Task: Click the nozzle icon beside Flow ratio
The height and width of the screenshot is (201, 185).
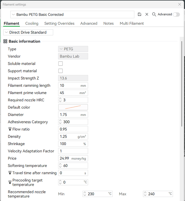Action: point(10,129)
